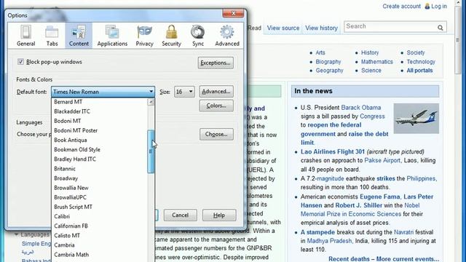Open the Society portal link

click(416, 52)
